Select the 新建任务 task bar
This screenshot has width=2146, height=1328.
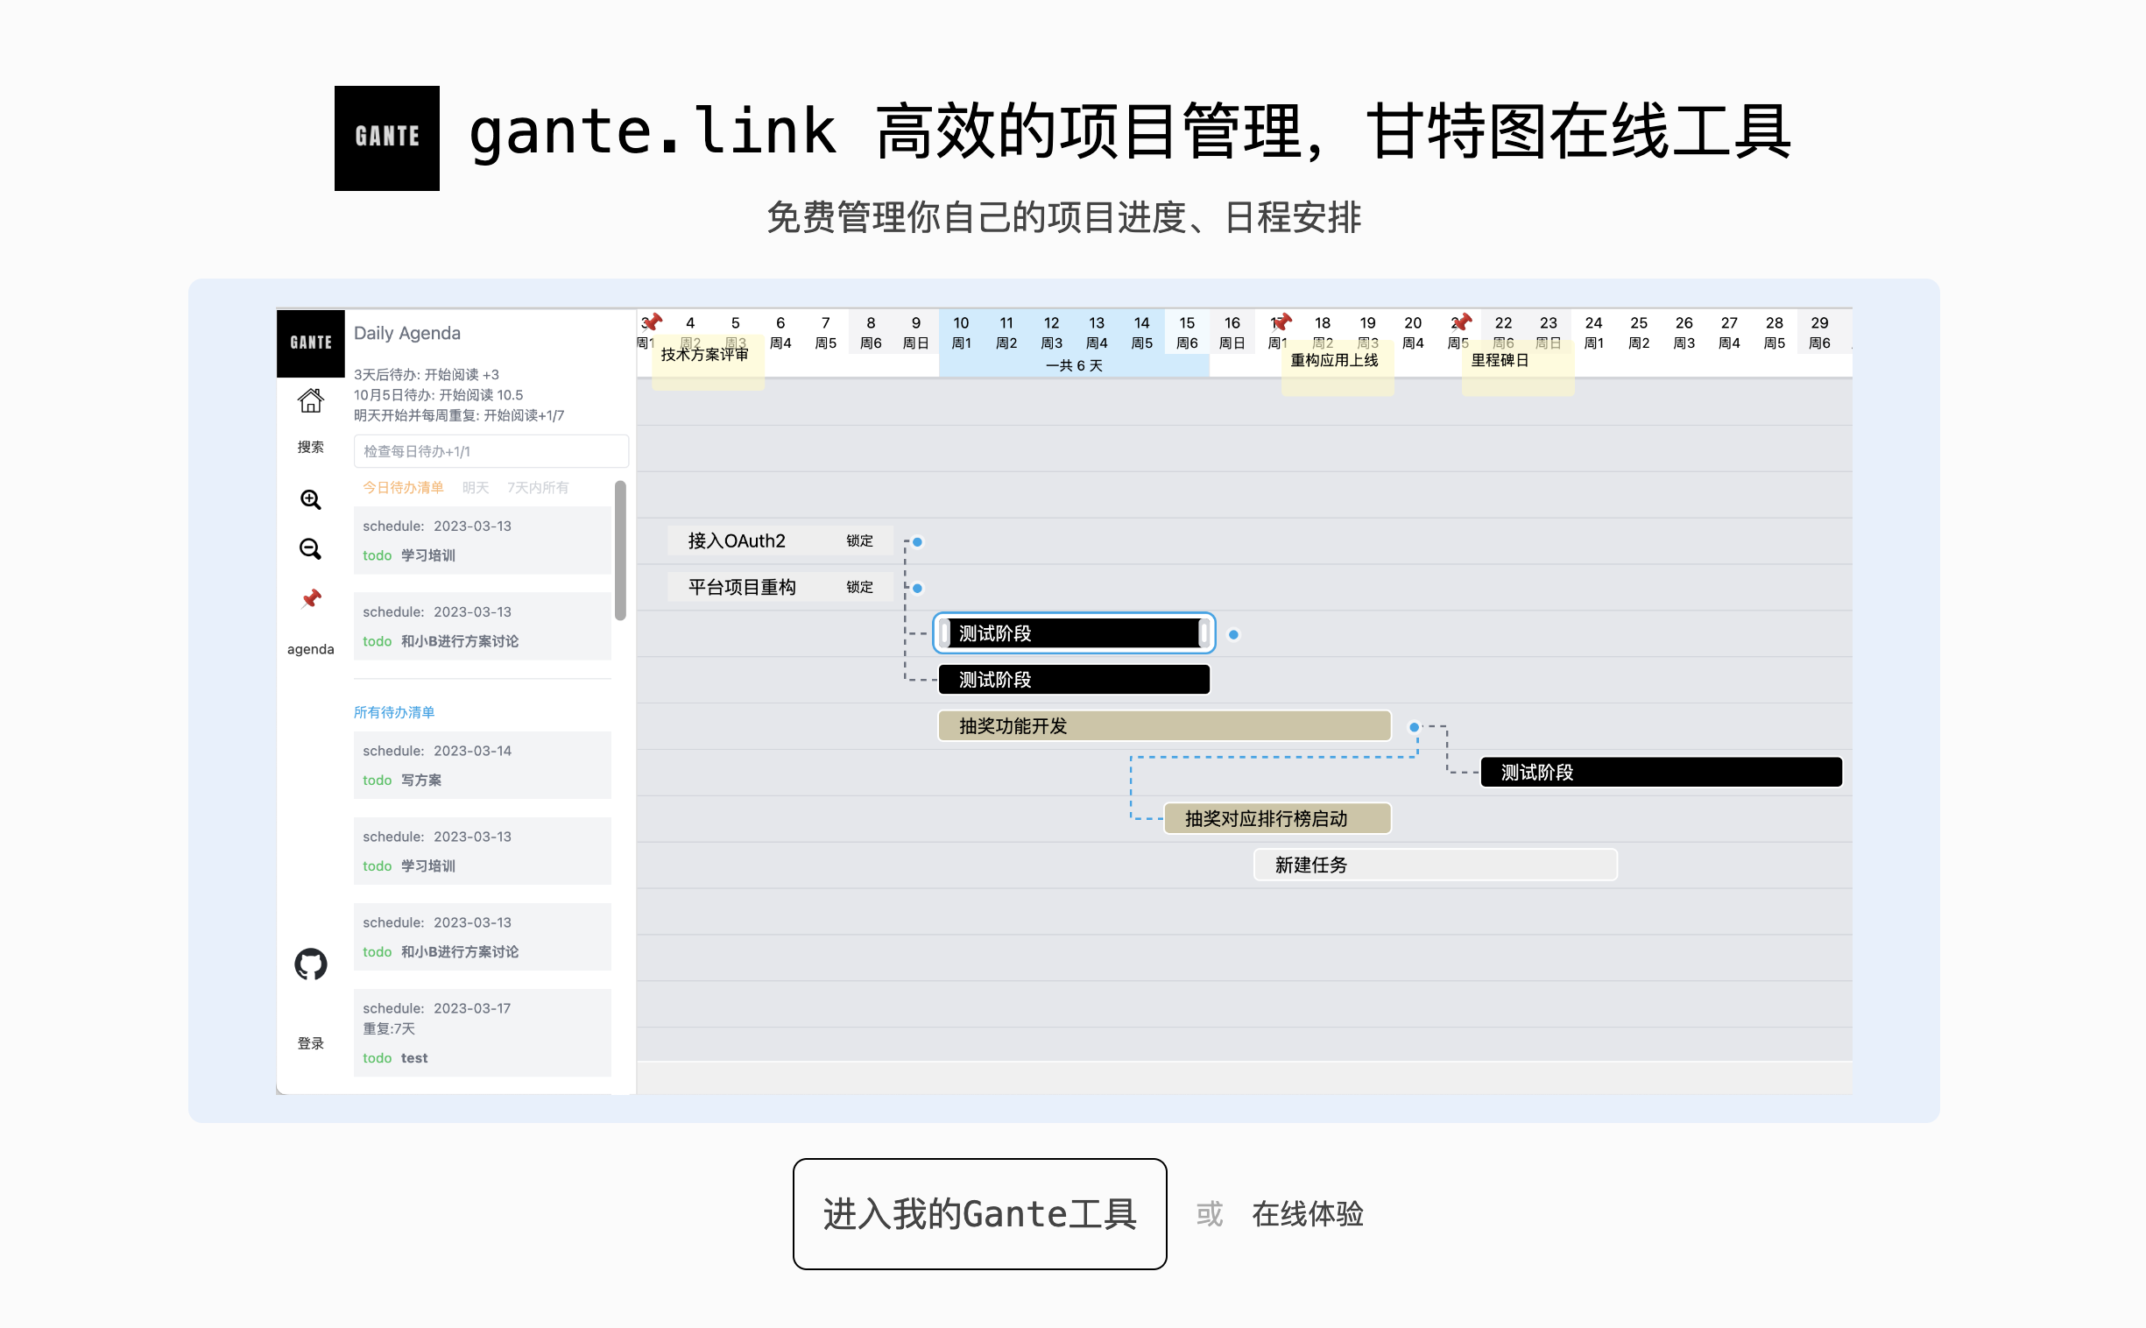pos(1435,865)
